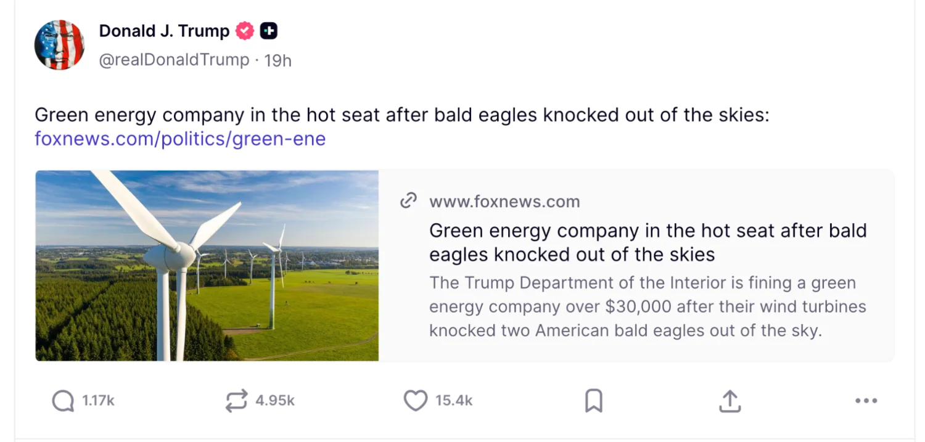925x442 pixels.
Task: Open the foxnews.com/politics/green-ene link
Action: tap(180, 139)
